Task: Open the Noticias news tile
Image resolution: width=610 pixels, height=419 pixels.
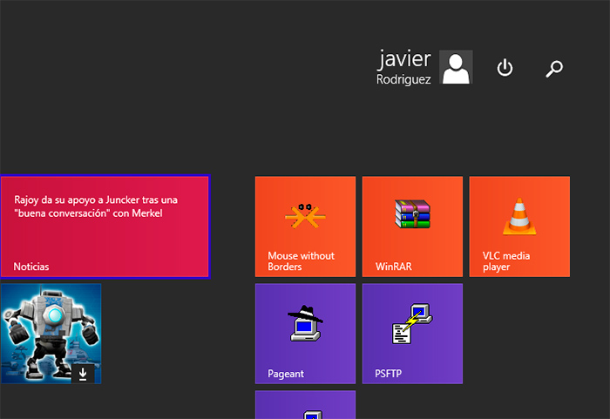Action: (x=105, y=226)
